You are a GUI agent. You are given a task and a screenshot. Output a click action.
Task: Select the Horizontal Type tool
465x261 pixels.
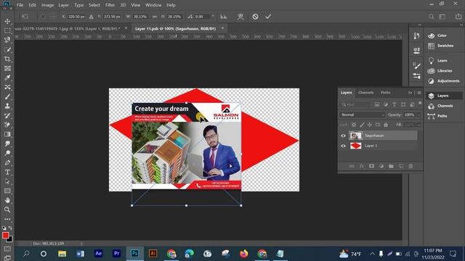pos(7,173)
